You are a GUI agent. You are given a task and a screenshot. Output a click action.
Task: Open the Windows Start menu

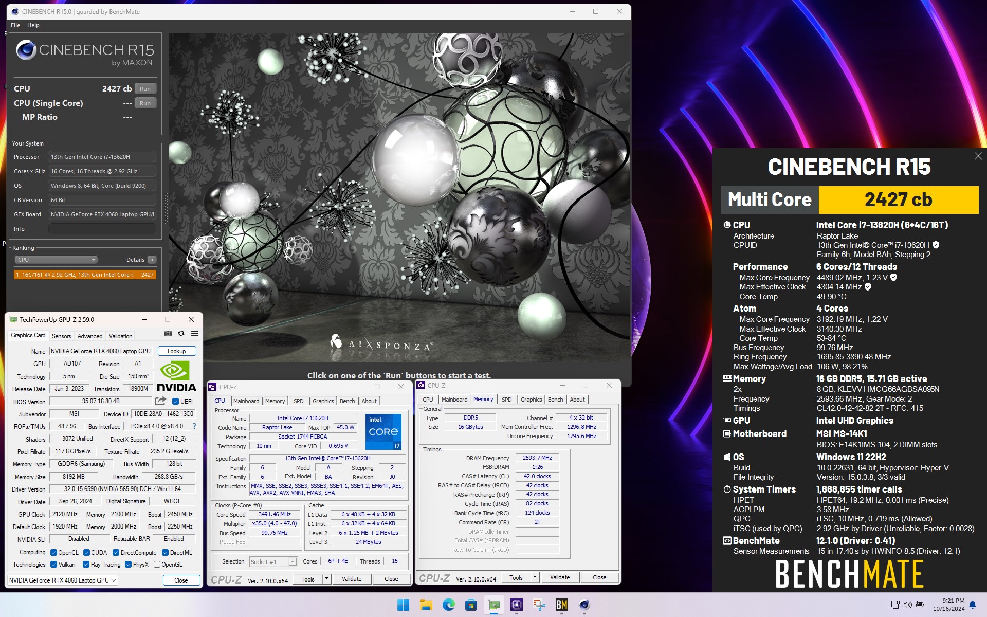point(404,605)
